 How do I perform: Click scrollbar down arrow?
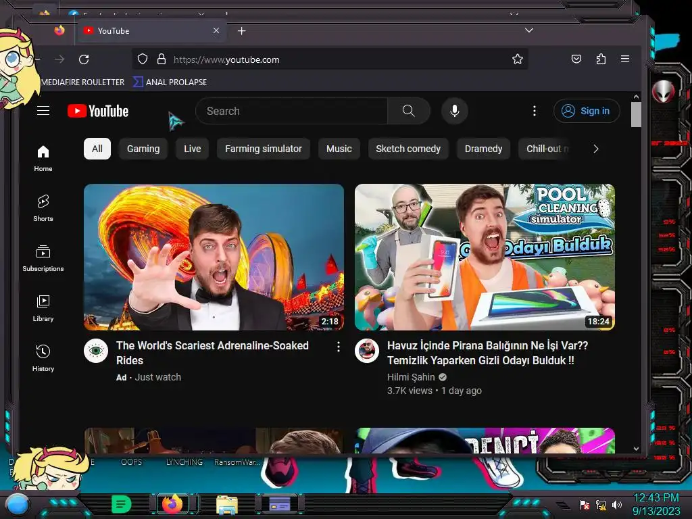point(636,449)
